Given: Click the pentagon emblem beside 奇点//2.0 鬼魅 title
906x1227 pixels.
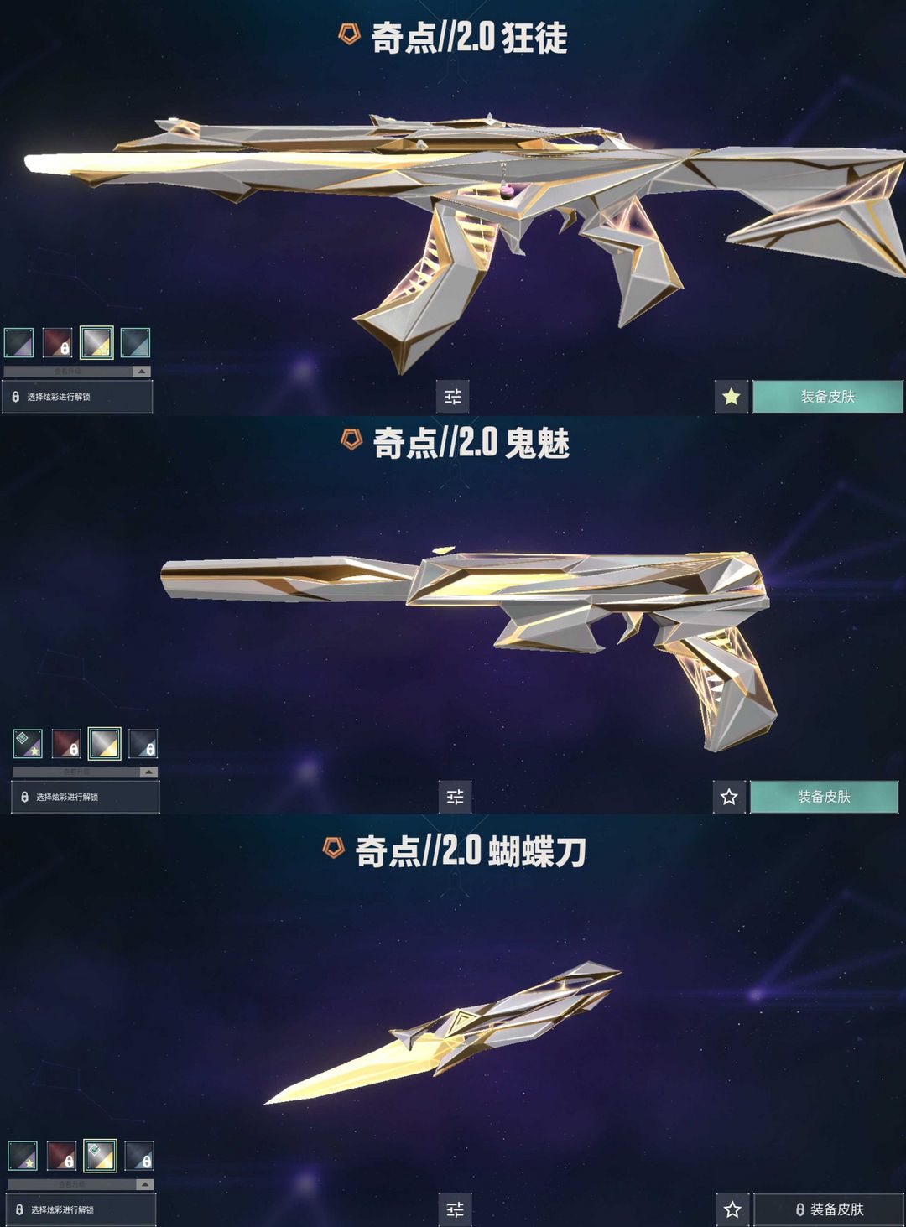Looking at the screenshot, I should click(x=351, y=439).
